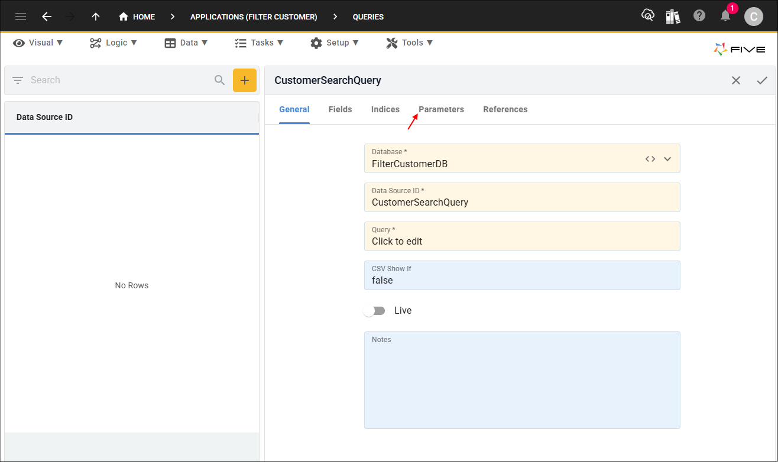
Task: Switch to the Indices tab
Action: pyautogui.click(x=385, y=109)
